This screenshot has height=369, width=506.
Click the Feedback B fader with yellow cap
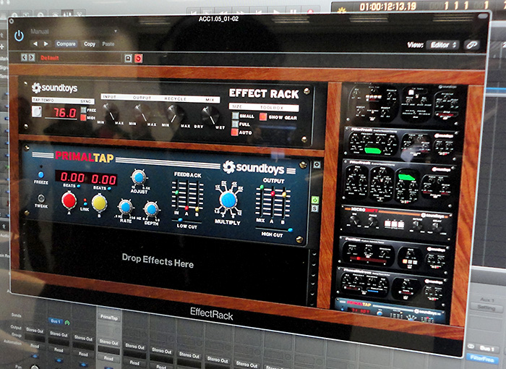pos(197,209)
